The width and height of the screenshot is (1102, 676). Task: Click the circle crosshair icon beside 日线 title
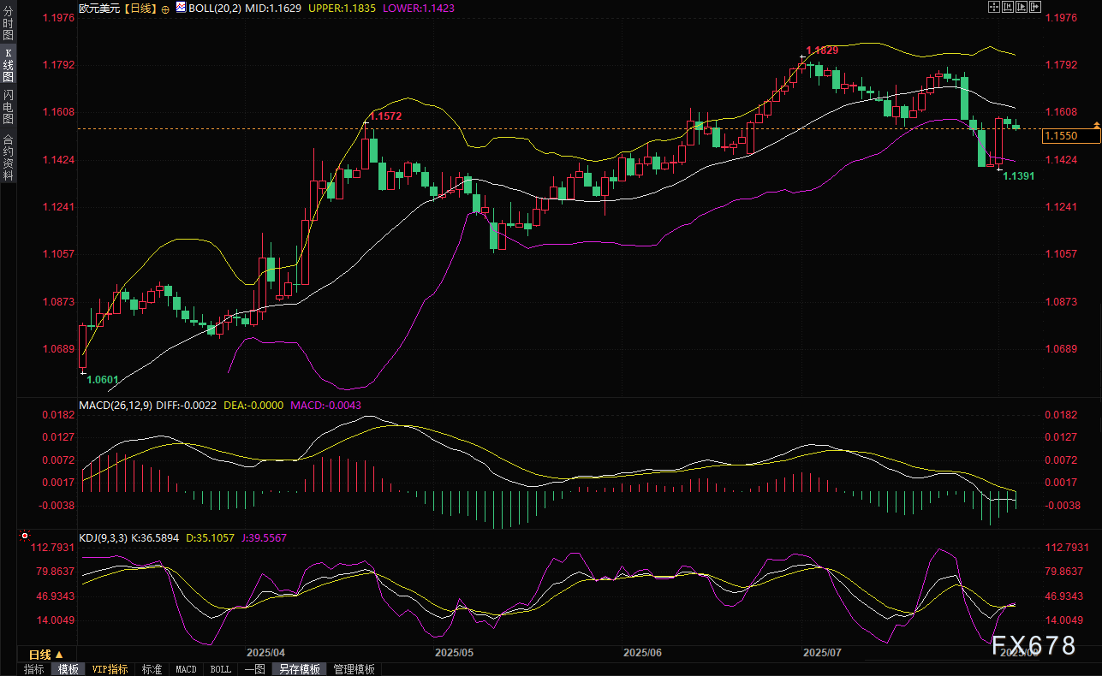[165, 9]
